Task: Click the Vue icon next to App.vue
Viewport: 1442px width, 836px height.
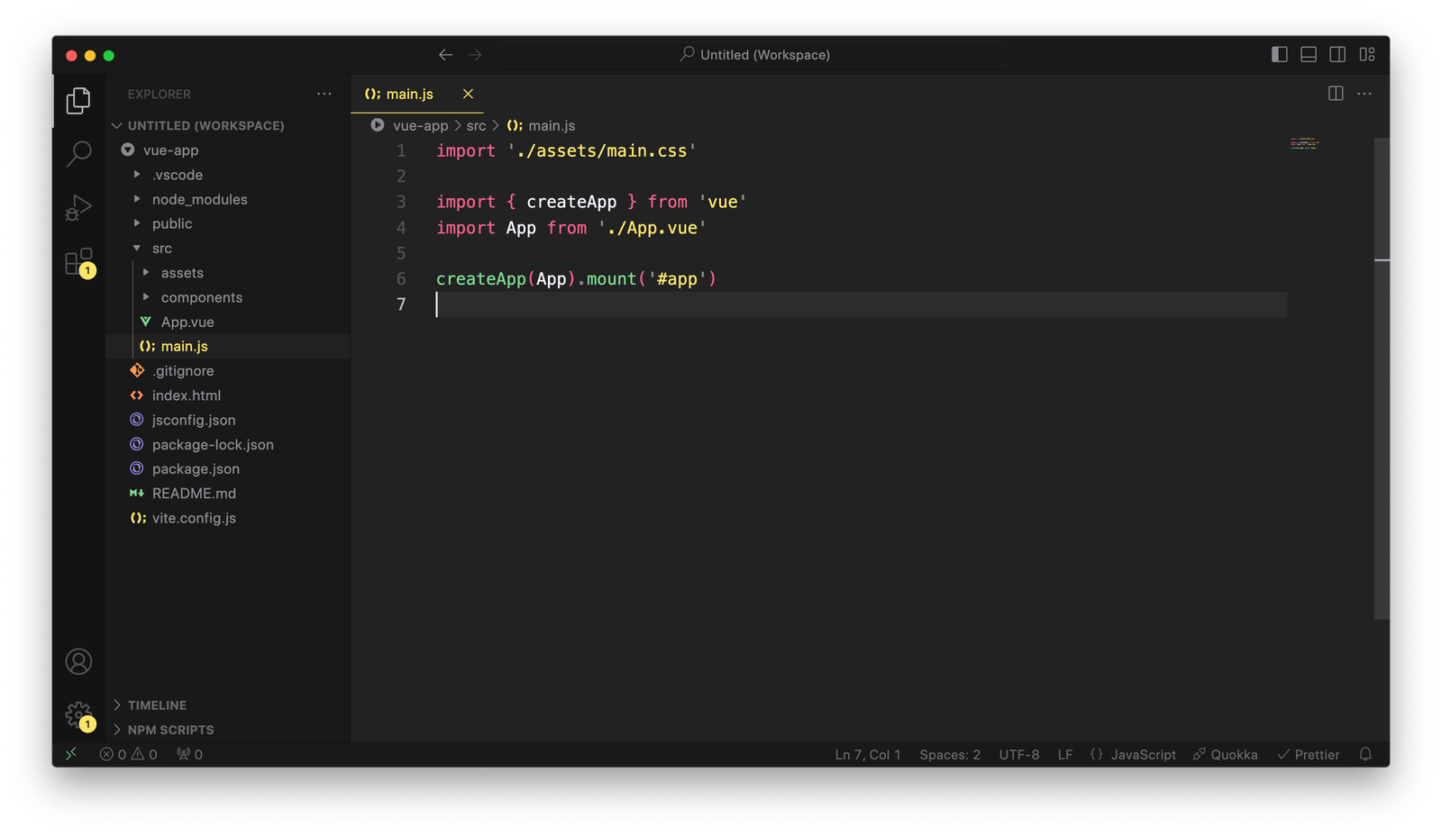Action: point(145,322)
